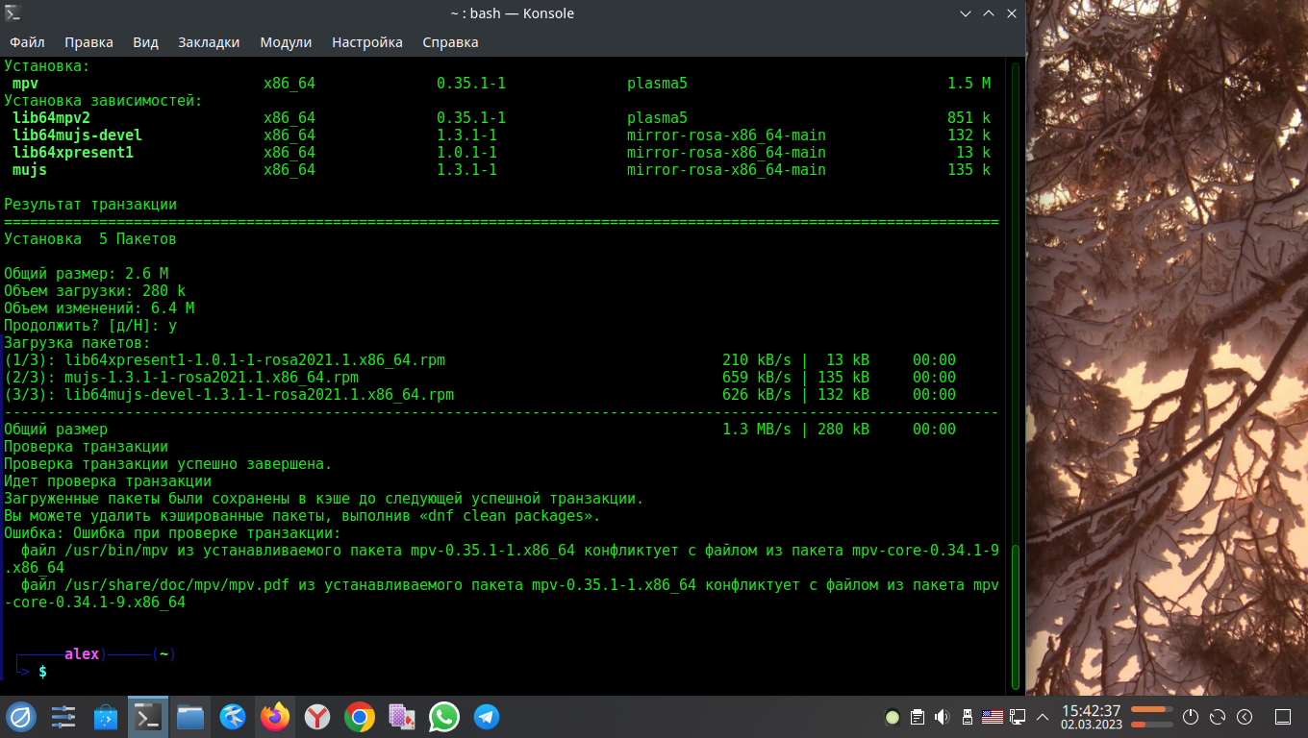
Task: Open the file manager folder icon
Action: [190, 717]
